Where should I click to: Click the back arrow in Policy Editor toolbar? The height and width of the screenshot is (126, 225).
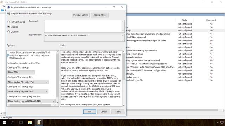[2, 10]
